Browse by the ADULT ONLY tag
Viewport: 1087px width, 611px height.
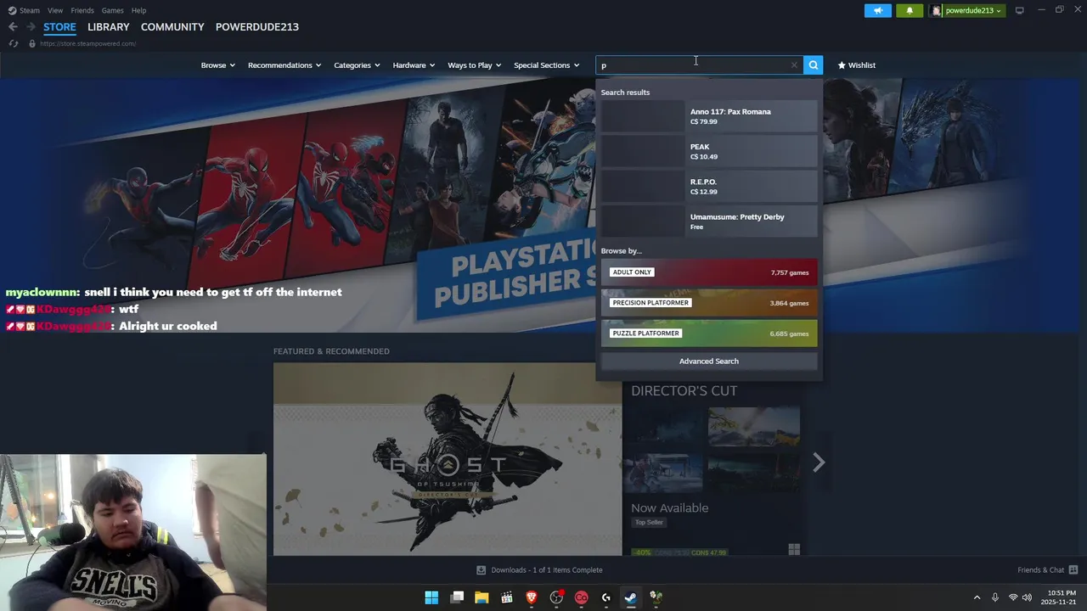coord(709,272)
